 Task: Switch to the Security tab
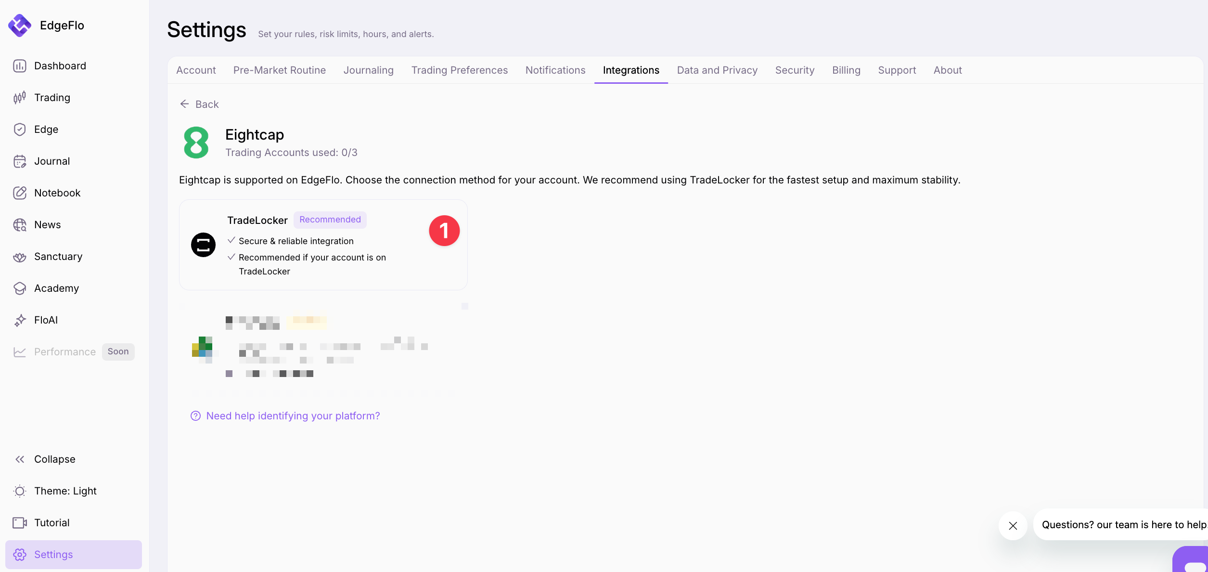pos(795,70)
